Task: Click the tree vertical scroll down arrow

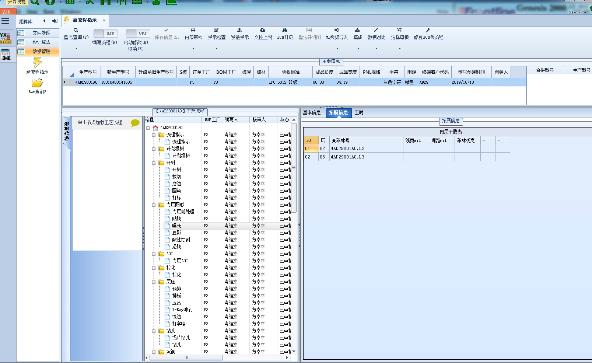Action: point(294,351)
